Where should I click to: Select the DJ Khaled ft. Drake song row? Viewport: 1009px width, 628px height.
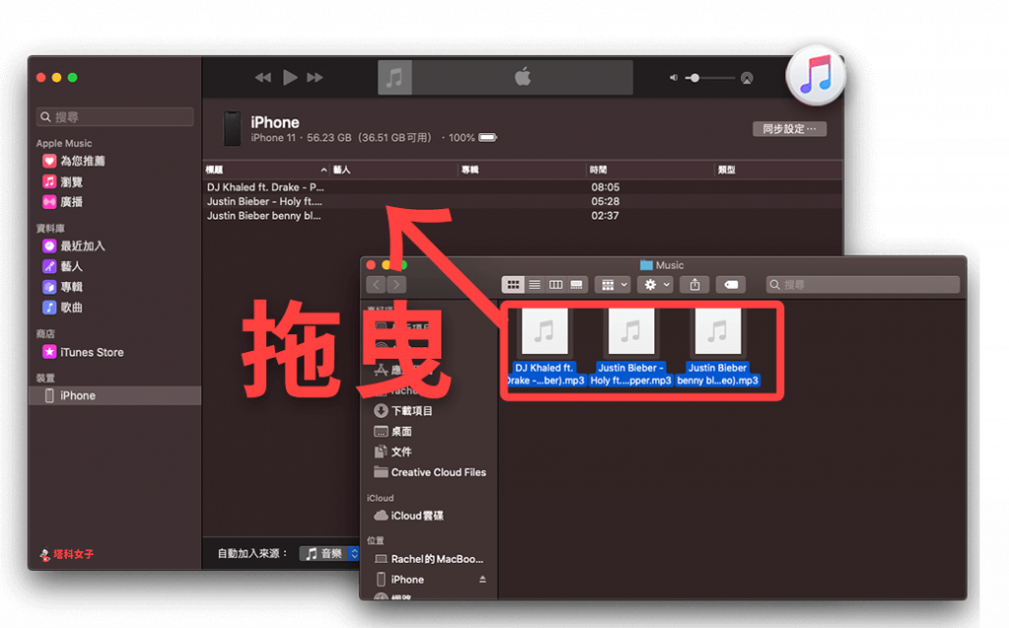pos(522,186)
